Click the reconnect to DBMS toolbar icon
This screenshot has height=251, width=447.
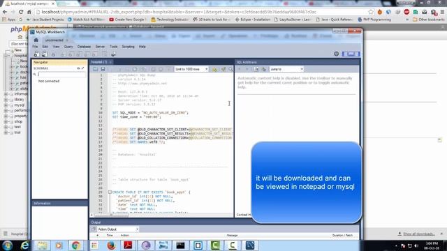pyautogui.click(x=113, y=54)
